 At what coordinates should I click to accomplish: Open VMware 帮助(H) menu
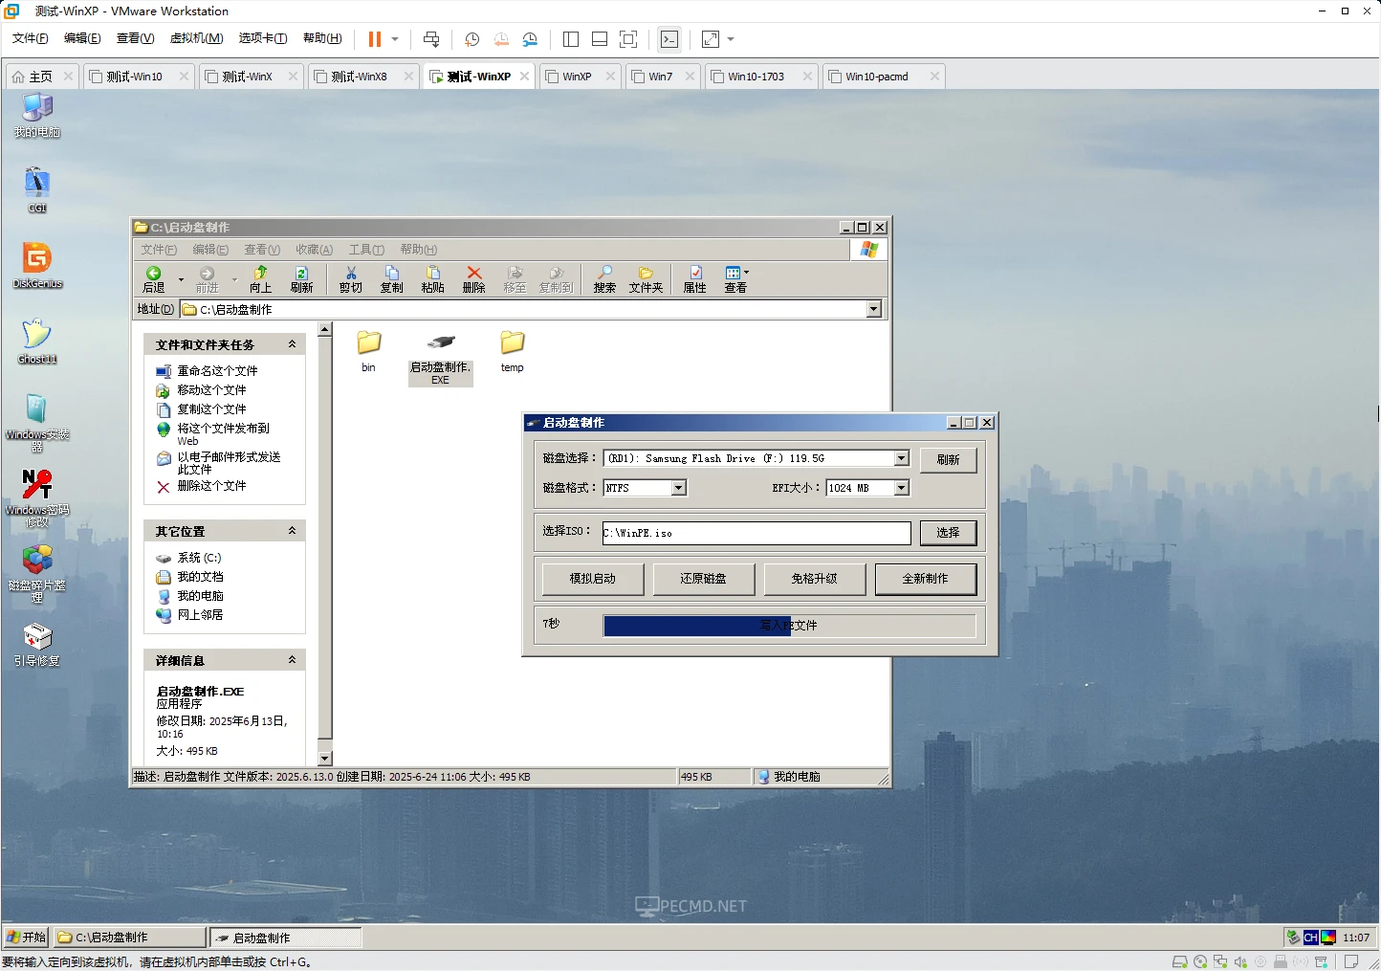point(322,38)
